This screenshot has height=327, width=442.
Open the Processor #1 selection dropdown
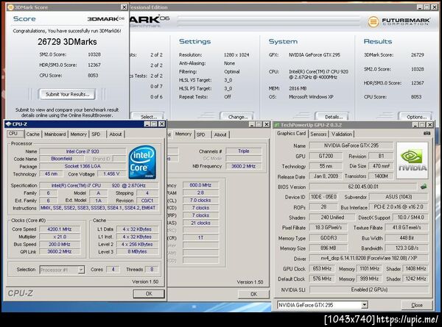(62, 270)
